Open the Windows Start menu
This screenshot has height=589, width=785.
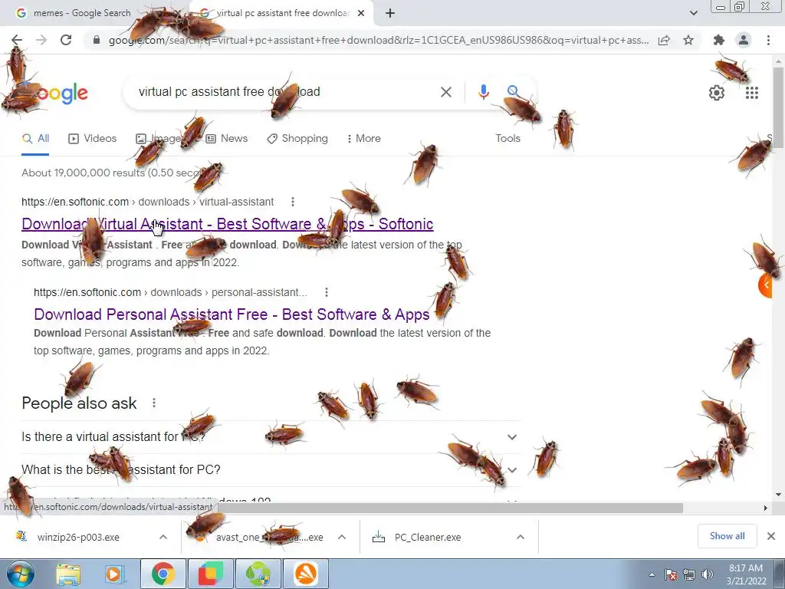(x=20, y=574)
